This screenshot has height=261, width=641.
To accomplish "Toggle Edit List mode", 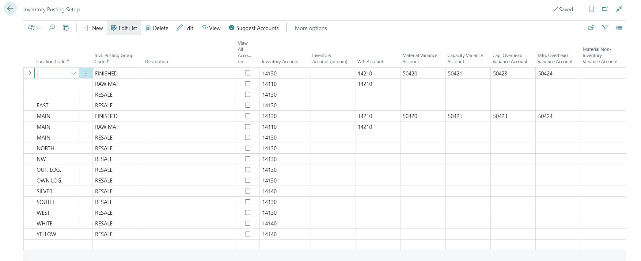I will click(x=124, y=28).
